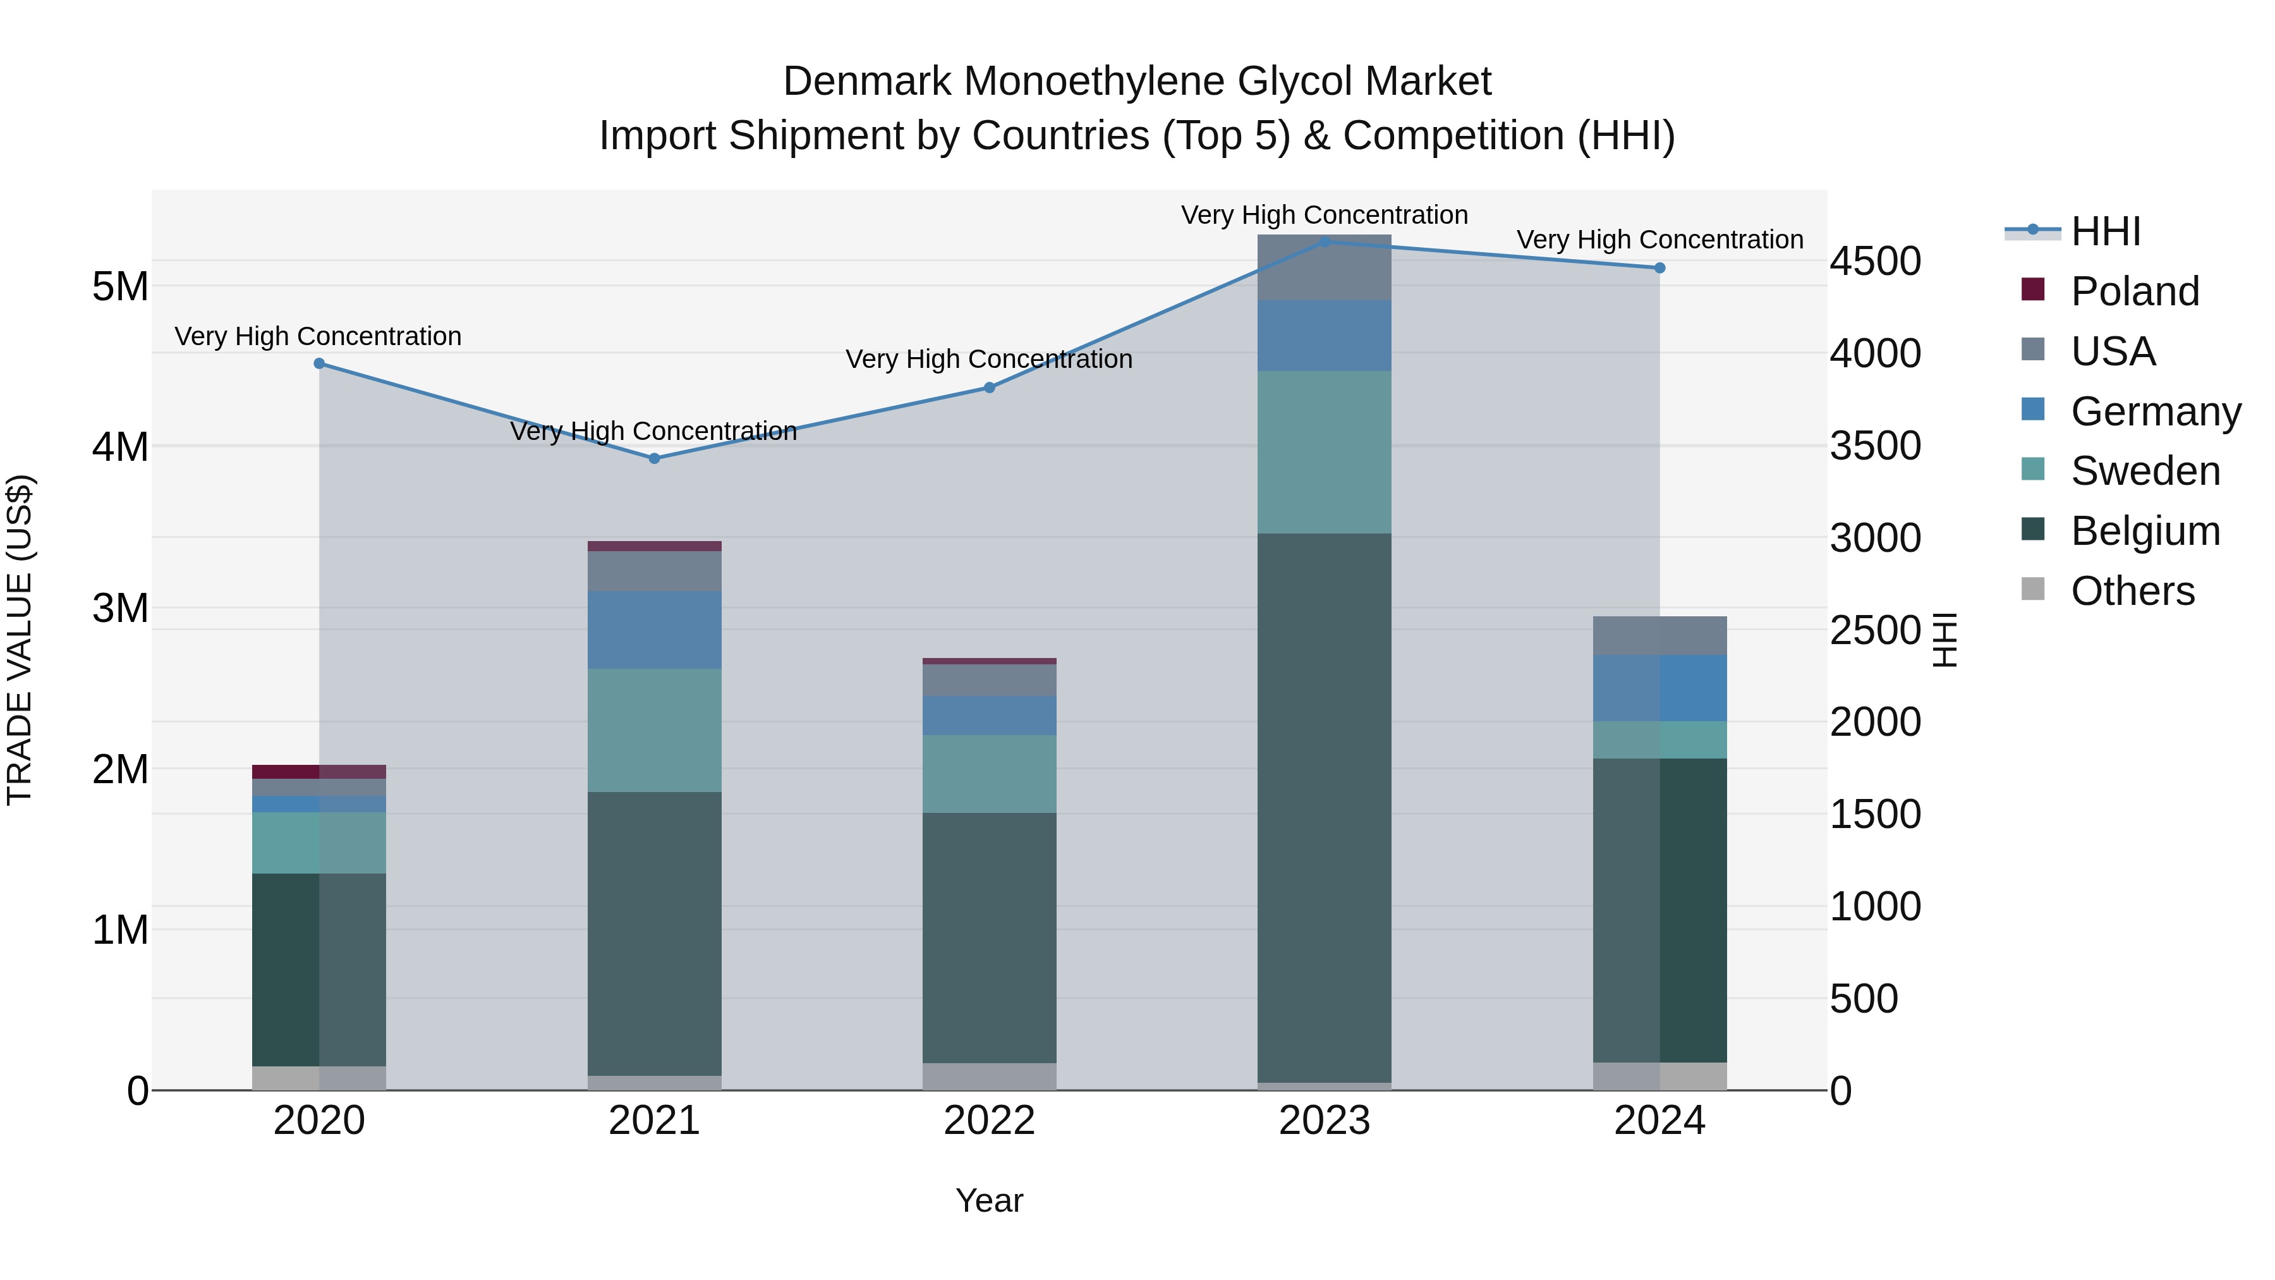Viewport: 2275px width, 1280px height.
Task: Click the Belgium dark green legend swatch
Action: 2033,529
